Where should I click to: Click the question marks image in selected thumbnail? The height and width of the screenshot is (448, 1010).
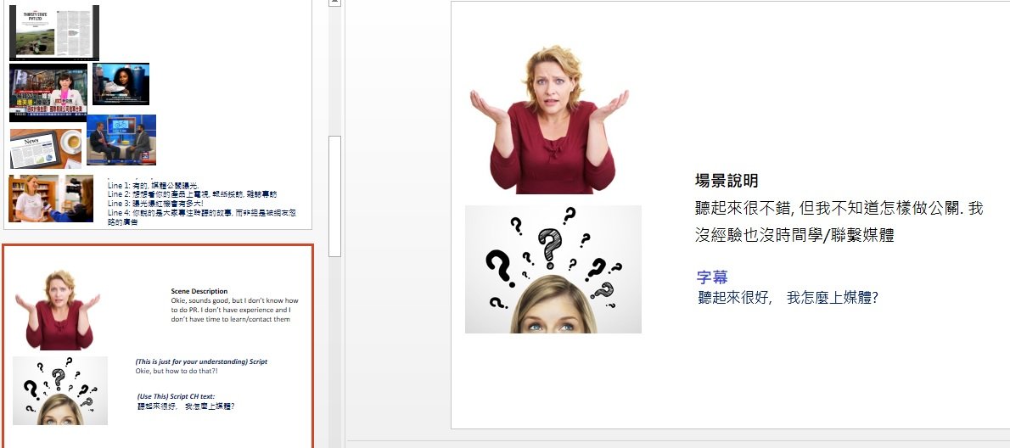(60, 390)
